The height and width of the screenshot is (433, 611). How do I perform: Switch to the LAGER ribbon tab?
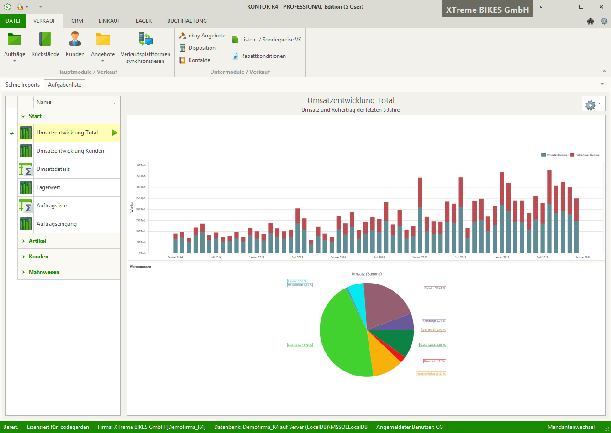[x=143, y=21]
